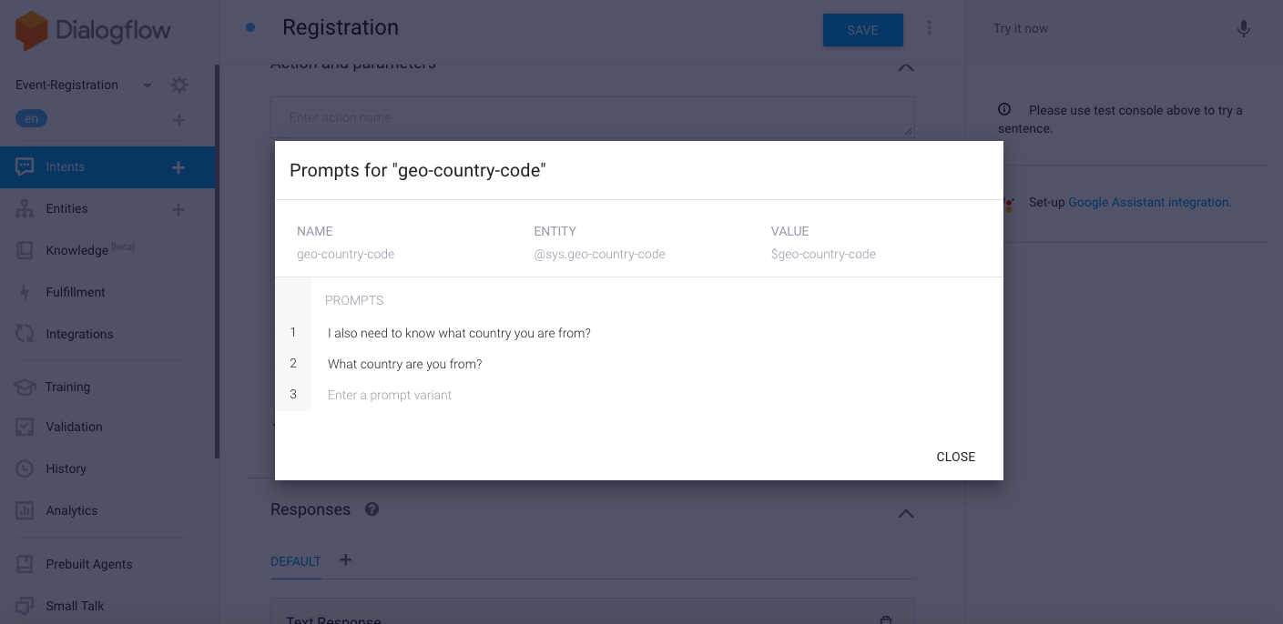Collapse the Action and parameters section
The image size is (1283, 624).
pyautogui.click(x=905, y=67)
